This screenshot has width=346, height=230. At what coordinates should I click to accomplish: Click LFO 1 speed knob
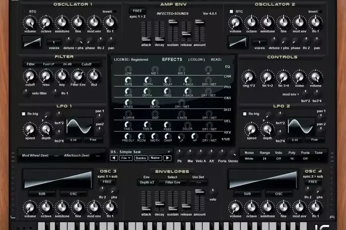(30, 130)
